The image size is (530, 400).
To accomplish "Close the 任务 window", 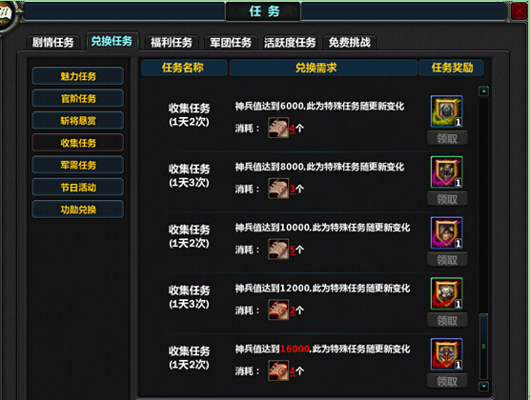I will point(520,11).
